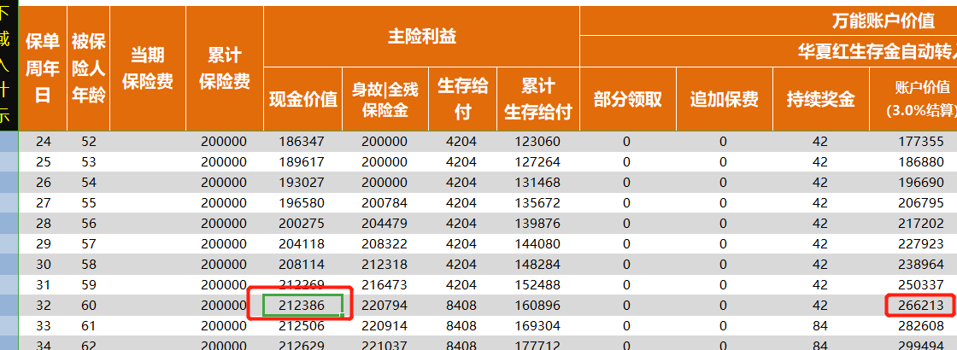Select 生存给付 value 4204 in row 24

click(x=462, y=142)
